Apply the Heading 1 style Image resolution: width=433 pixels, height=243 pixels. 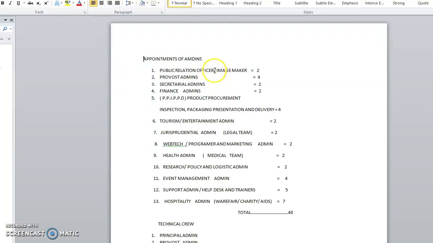[x=228, y=3]
